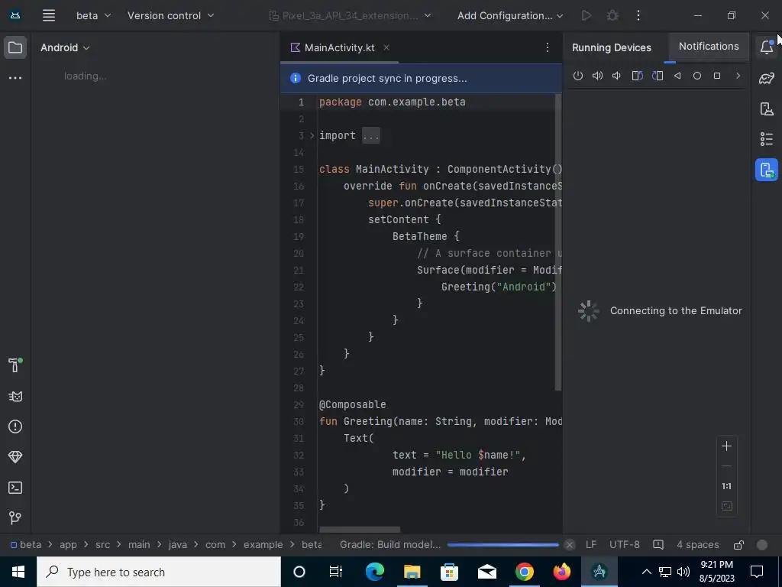This screenshot has height=587, width=782.
Task: Click the Windows search box
Action: coord(159,572)
